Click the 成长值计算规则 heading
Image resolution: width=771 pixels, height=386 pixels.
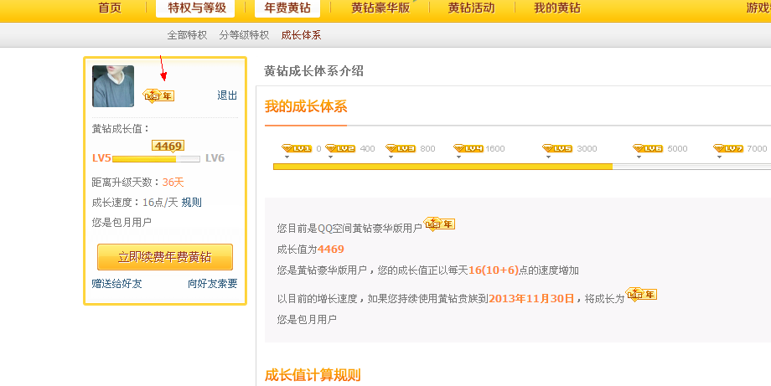point(313,375)
